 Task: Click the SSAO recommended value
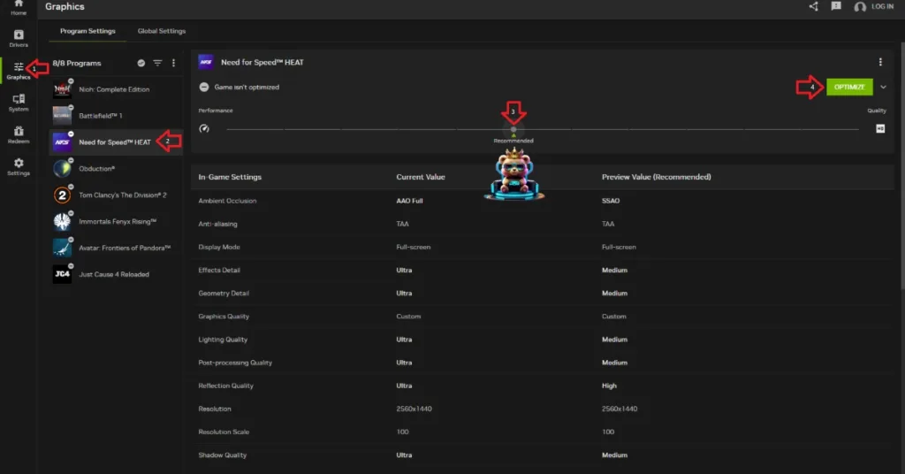click(x=611, y=201)
